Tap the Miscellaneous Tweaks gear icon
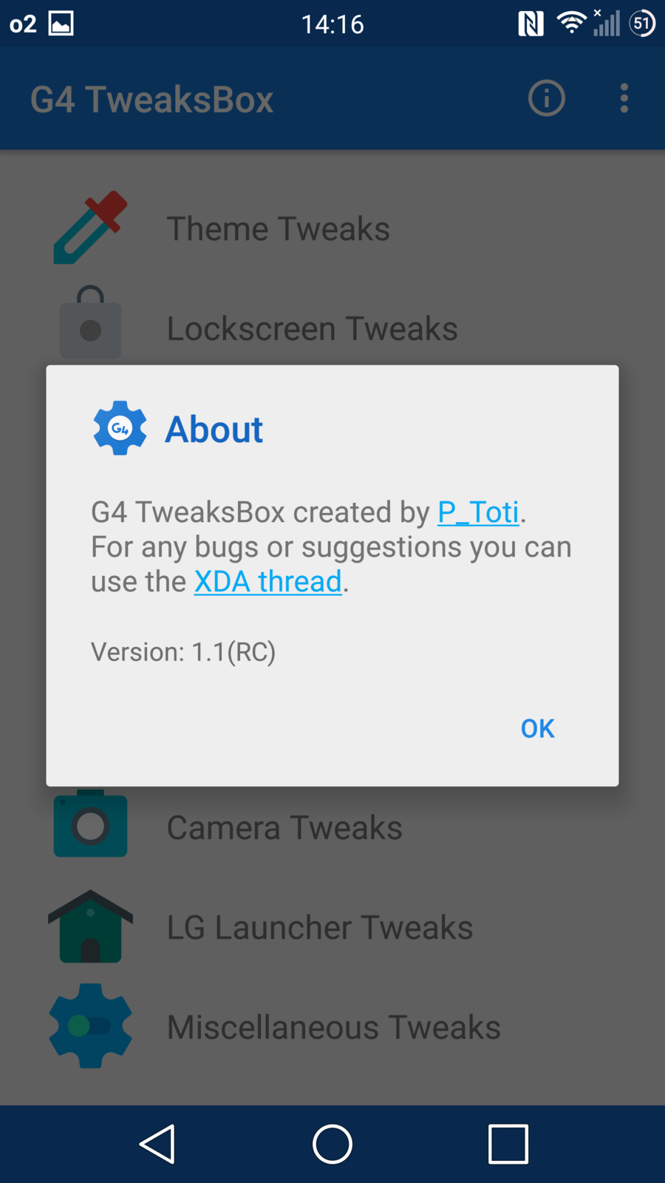The height and width of the screenshot is (1183, 665). [90, 1026]
